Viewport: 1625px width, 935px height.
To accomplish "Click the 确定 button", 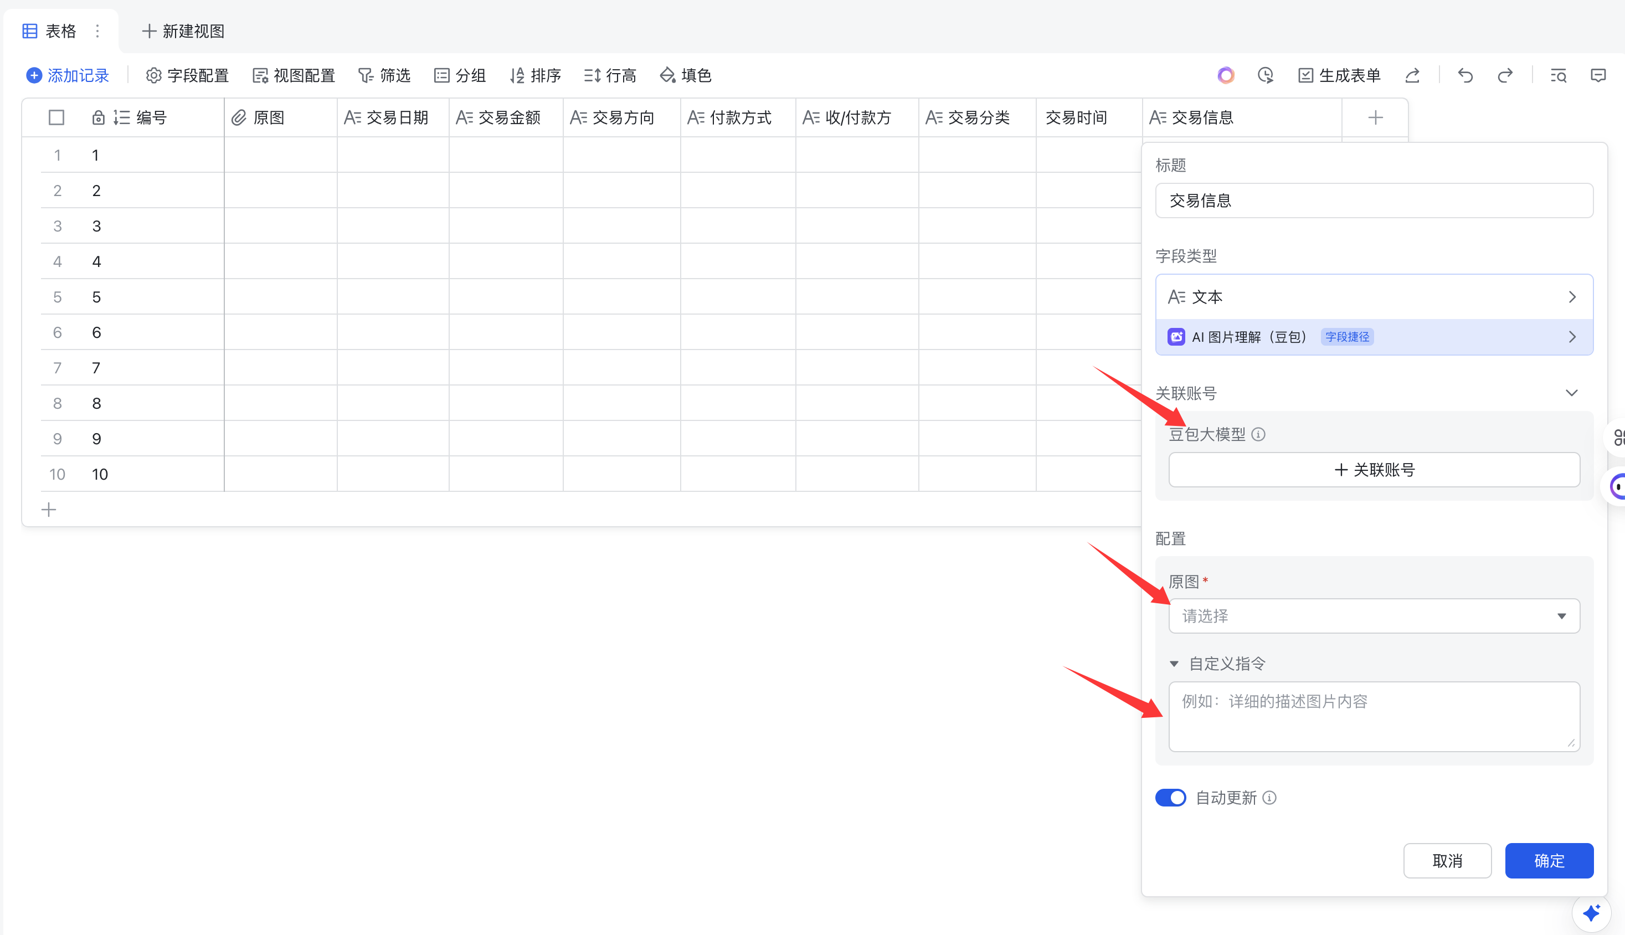I will tap(1549, 861).
